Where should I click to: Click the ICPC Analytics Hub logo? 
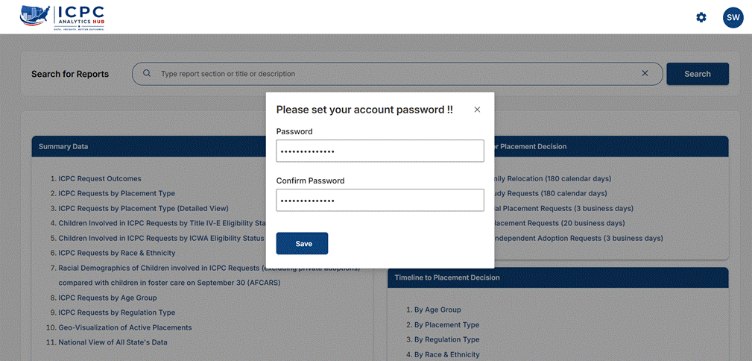(x=63, y=17)
